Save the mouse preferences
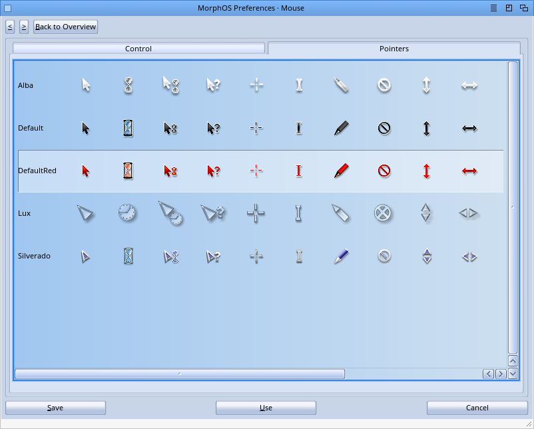The width and height of the screenshot is (534, 429). point(55,408)
